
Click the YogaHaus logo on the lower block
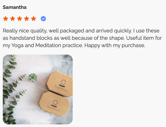(x=54, y=106)
